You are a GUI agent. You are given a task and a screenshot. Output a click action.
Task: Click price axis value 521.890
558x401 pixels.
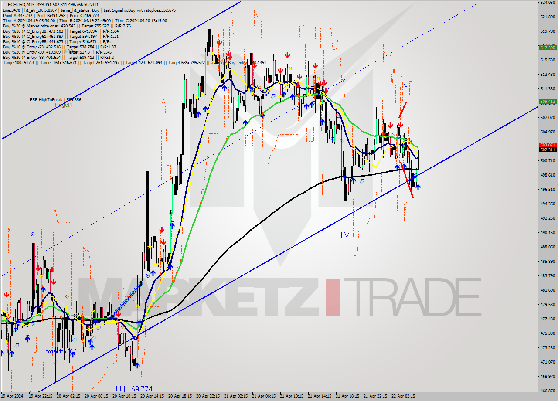[x=547, y=17]
